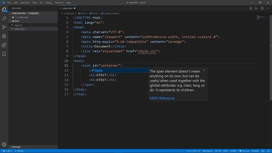Click Prettier in the status bar
272x153 pixels.
(255, 151)
